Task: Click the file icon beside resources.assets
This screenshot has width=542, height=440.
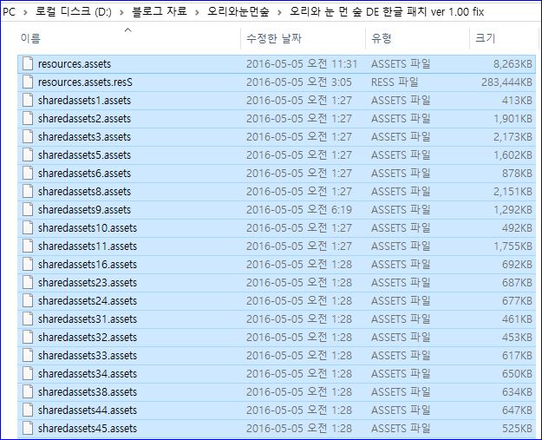Action: point(28,64)
